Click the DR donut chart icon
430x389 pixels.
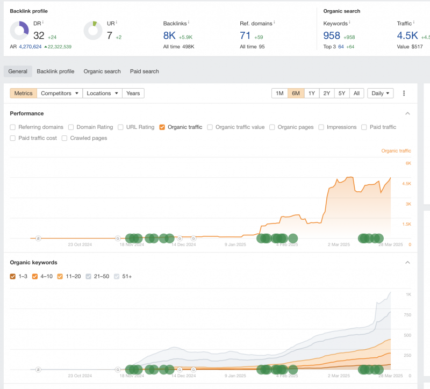[19, 31]
